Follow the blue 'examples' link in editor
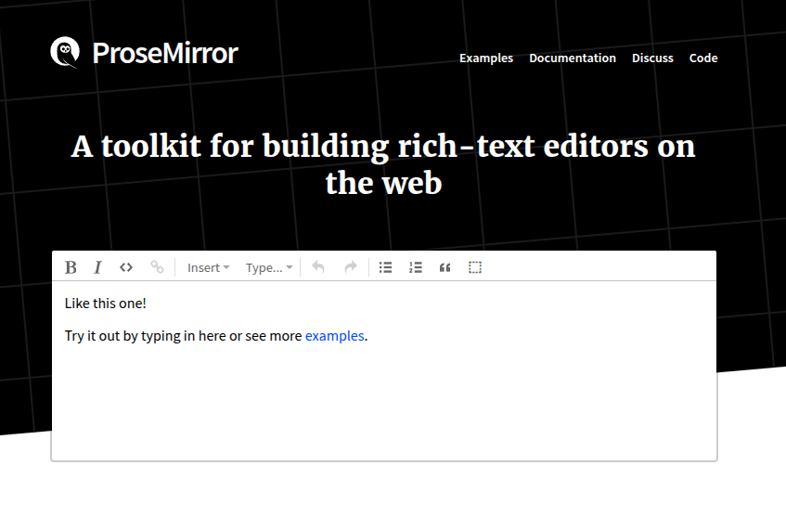The image size is (786, 517). tap(334, 335)
